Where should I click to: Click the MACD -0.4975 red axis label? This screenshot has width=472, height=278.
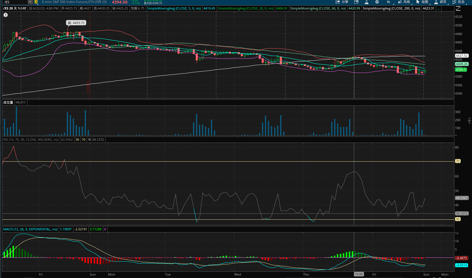pos(462,258)
